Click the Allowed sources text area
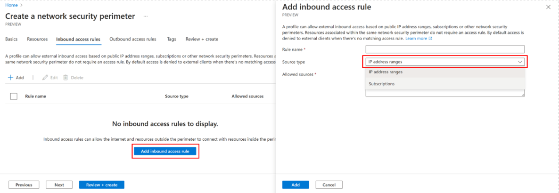 445,93
